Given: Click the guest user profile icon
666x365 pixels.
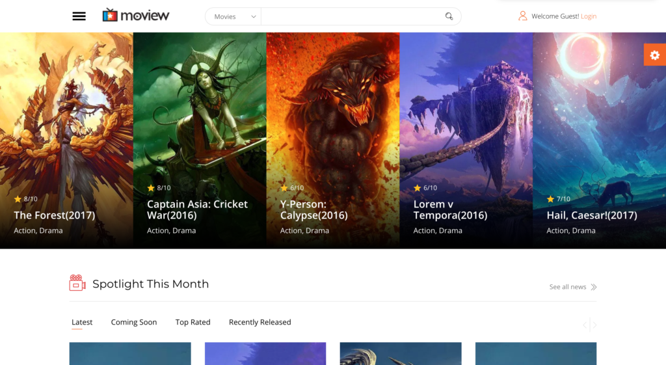Looking at the screenshot, I should click(522, 16).
